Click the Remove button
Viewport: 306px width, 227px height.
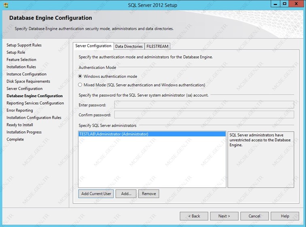149,194
